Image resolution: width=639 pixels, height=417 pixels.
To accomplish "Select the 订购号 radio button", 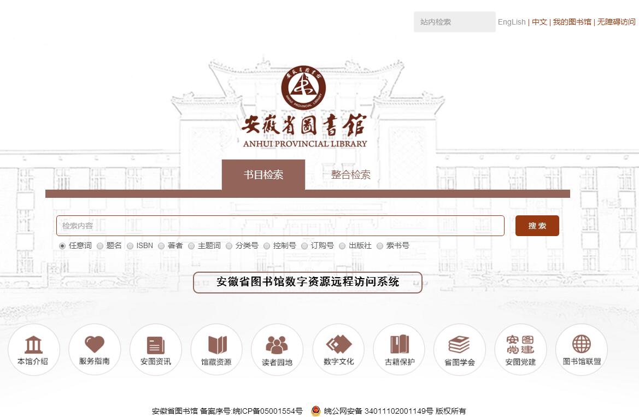I will tap(304, 246).
